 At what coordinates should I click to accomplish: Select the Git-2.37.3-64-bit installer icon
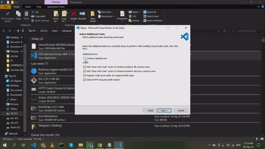(34, 80)
